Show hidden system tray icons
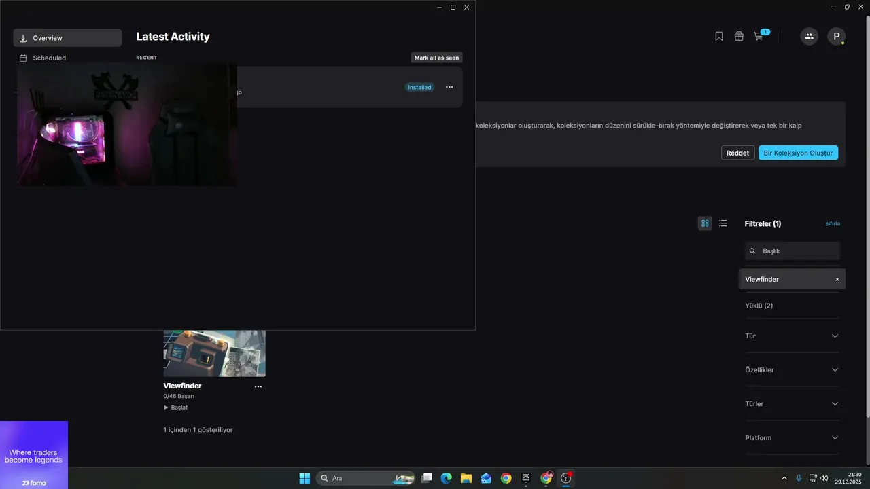The width and height of the screenshot is (870, 489). pos(784,478)
